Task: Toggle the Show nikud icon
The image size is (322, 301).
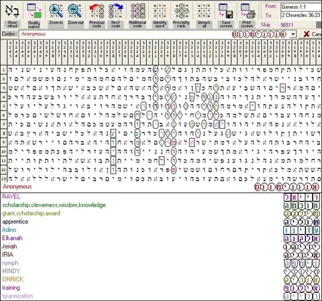Action: pyautogui.click(x=12, y=11)
